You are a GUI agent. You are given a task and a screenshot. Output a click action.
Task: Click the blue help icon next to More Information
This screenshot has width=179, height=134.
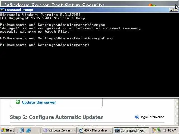[x=137, y=117]
